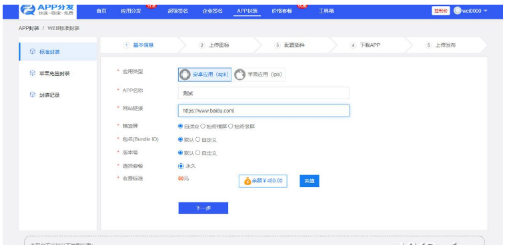Click the Apple logo icon
This screenshot has height=245, width=507.
click(x=239, y=75)
